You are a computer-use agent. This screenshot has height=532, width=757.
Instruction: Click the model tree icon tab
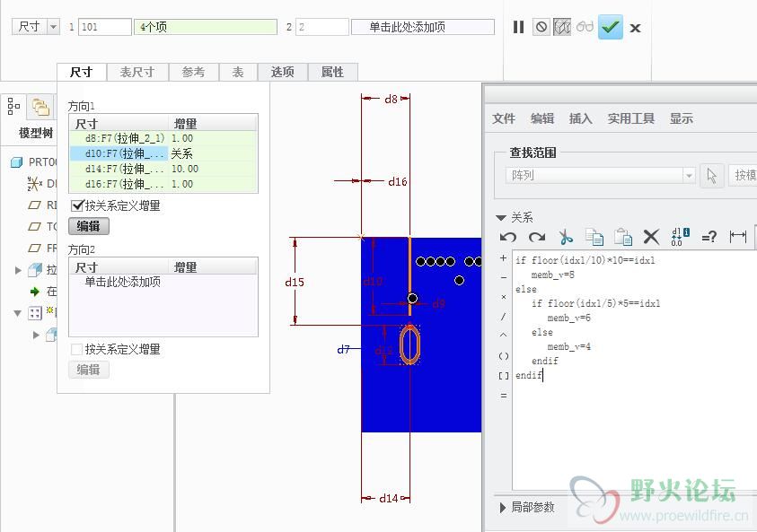[x=13, y=106]
